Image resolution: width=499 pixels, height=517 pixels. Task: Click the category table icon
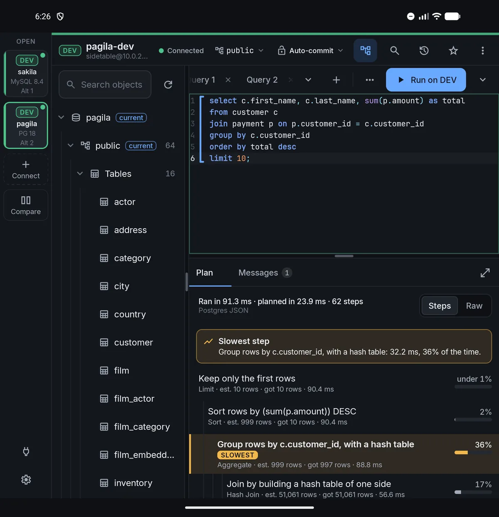tap(104, 258)
